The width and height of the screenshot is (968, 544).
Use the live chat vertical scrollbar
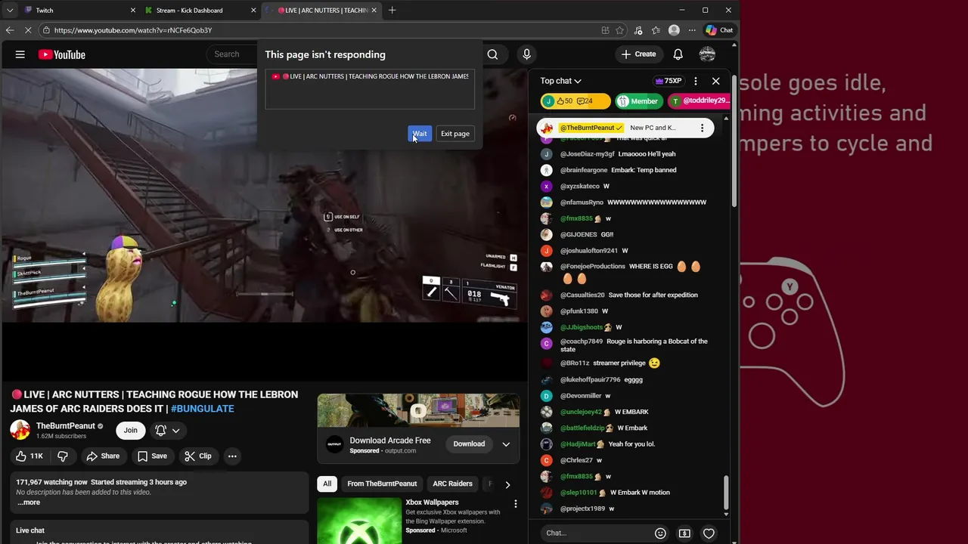tap(726, 493)
